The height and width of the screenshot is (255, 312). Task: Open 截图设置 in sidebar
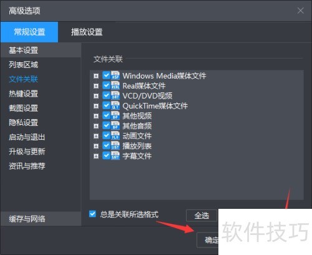pyautogui.click(x=41, y=108)
